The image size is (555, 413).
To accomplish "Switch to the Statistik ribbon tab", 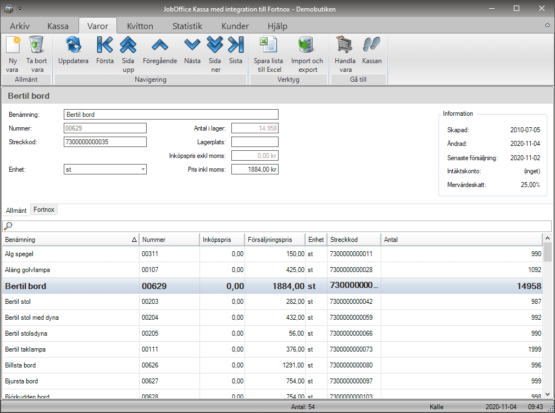I will click(x=187, y=26).
